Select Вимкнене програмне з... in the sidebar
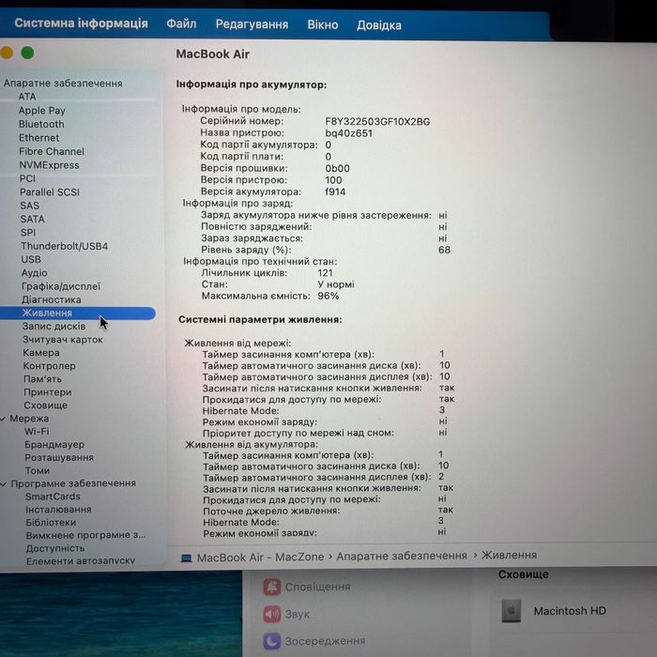This screenshot has height=657, width=657. [x=86, y=536]
